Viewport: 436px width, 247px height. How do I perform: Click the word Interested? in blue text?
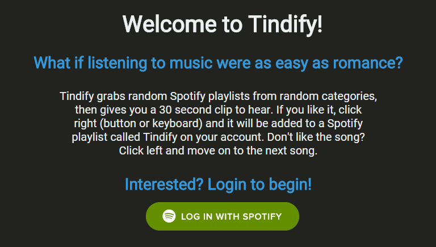pyautogui.click(x=164, y=185)
